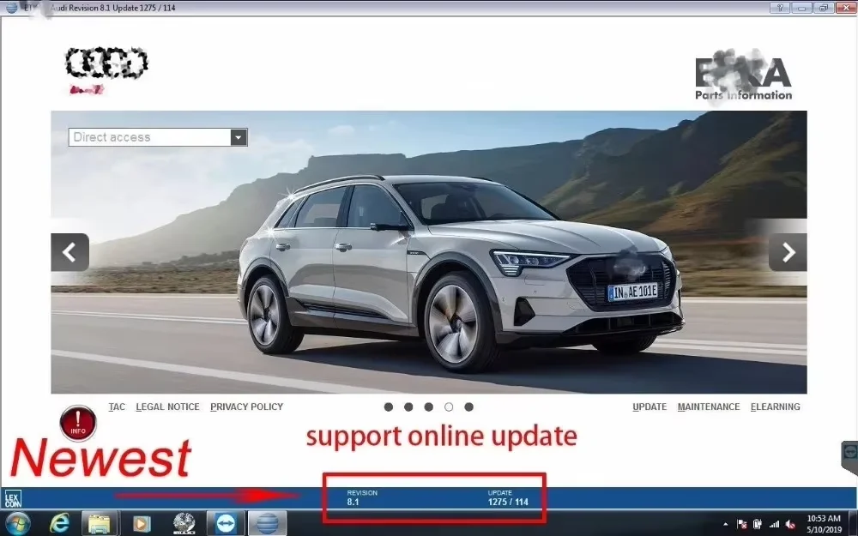Open the PRIVACY POLICY link

point(246,407)
